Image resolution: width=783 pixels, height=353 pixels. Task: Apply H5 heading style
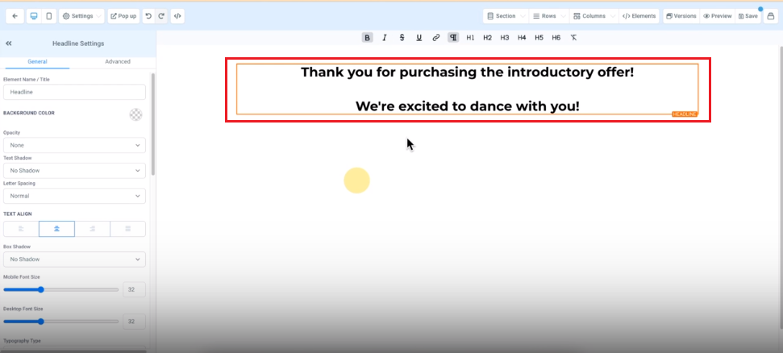pyautogui.click(x=539, y=37)
